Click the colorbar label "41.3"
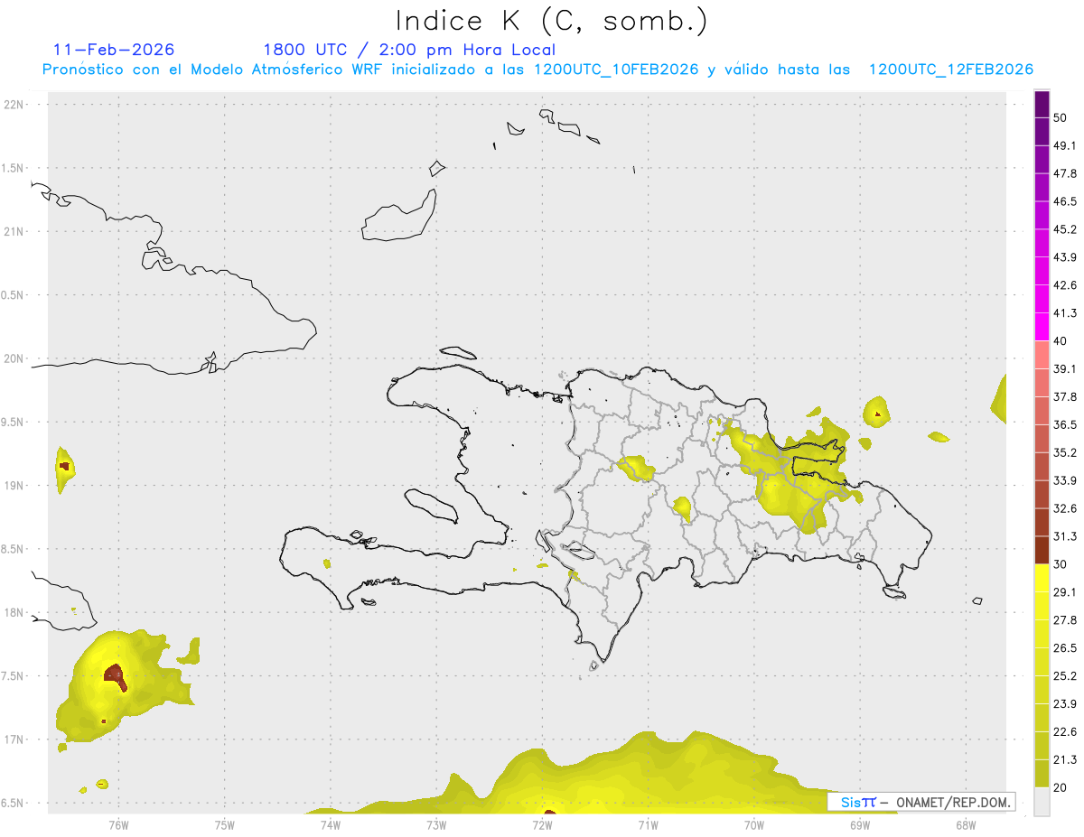 (x=1065, y=314)
